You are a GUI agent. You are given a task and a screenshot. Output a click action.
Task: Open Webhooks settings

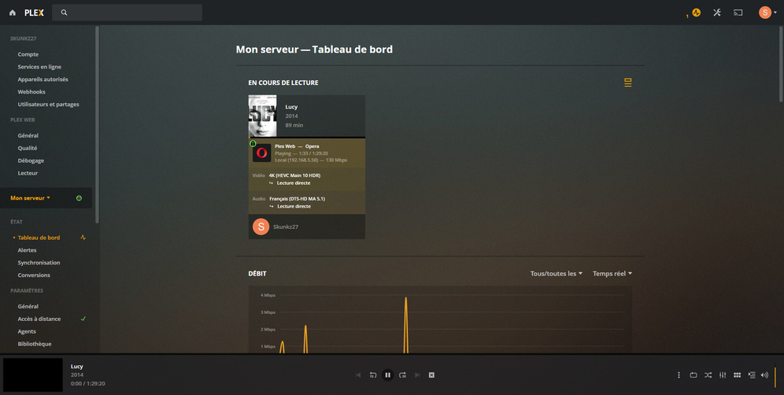pos(31,91)
